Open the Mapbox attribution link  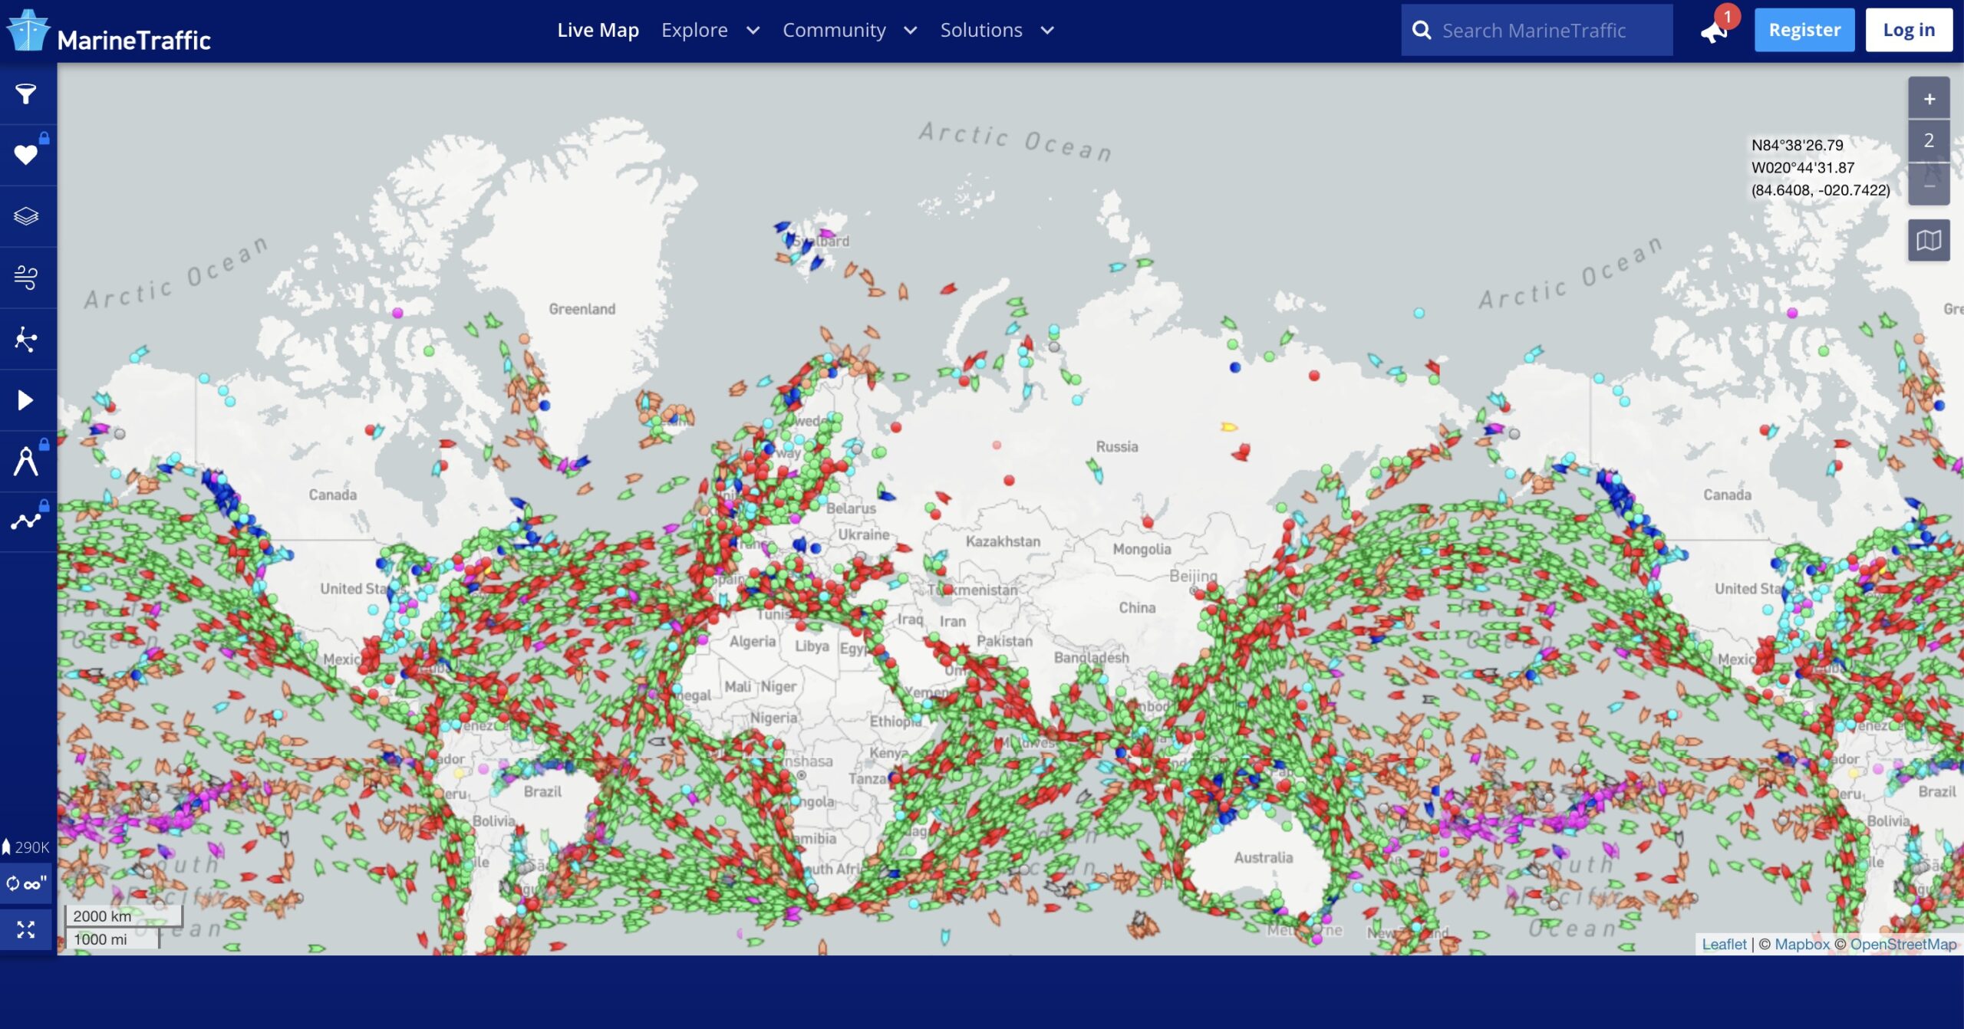1802,945
